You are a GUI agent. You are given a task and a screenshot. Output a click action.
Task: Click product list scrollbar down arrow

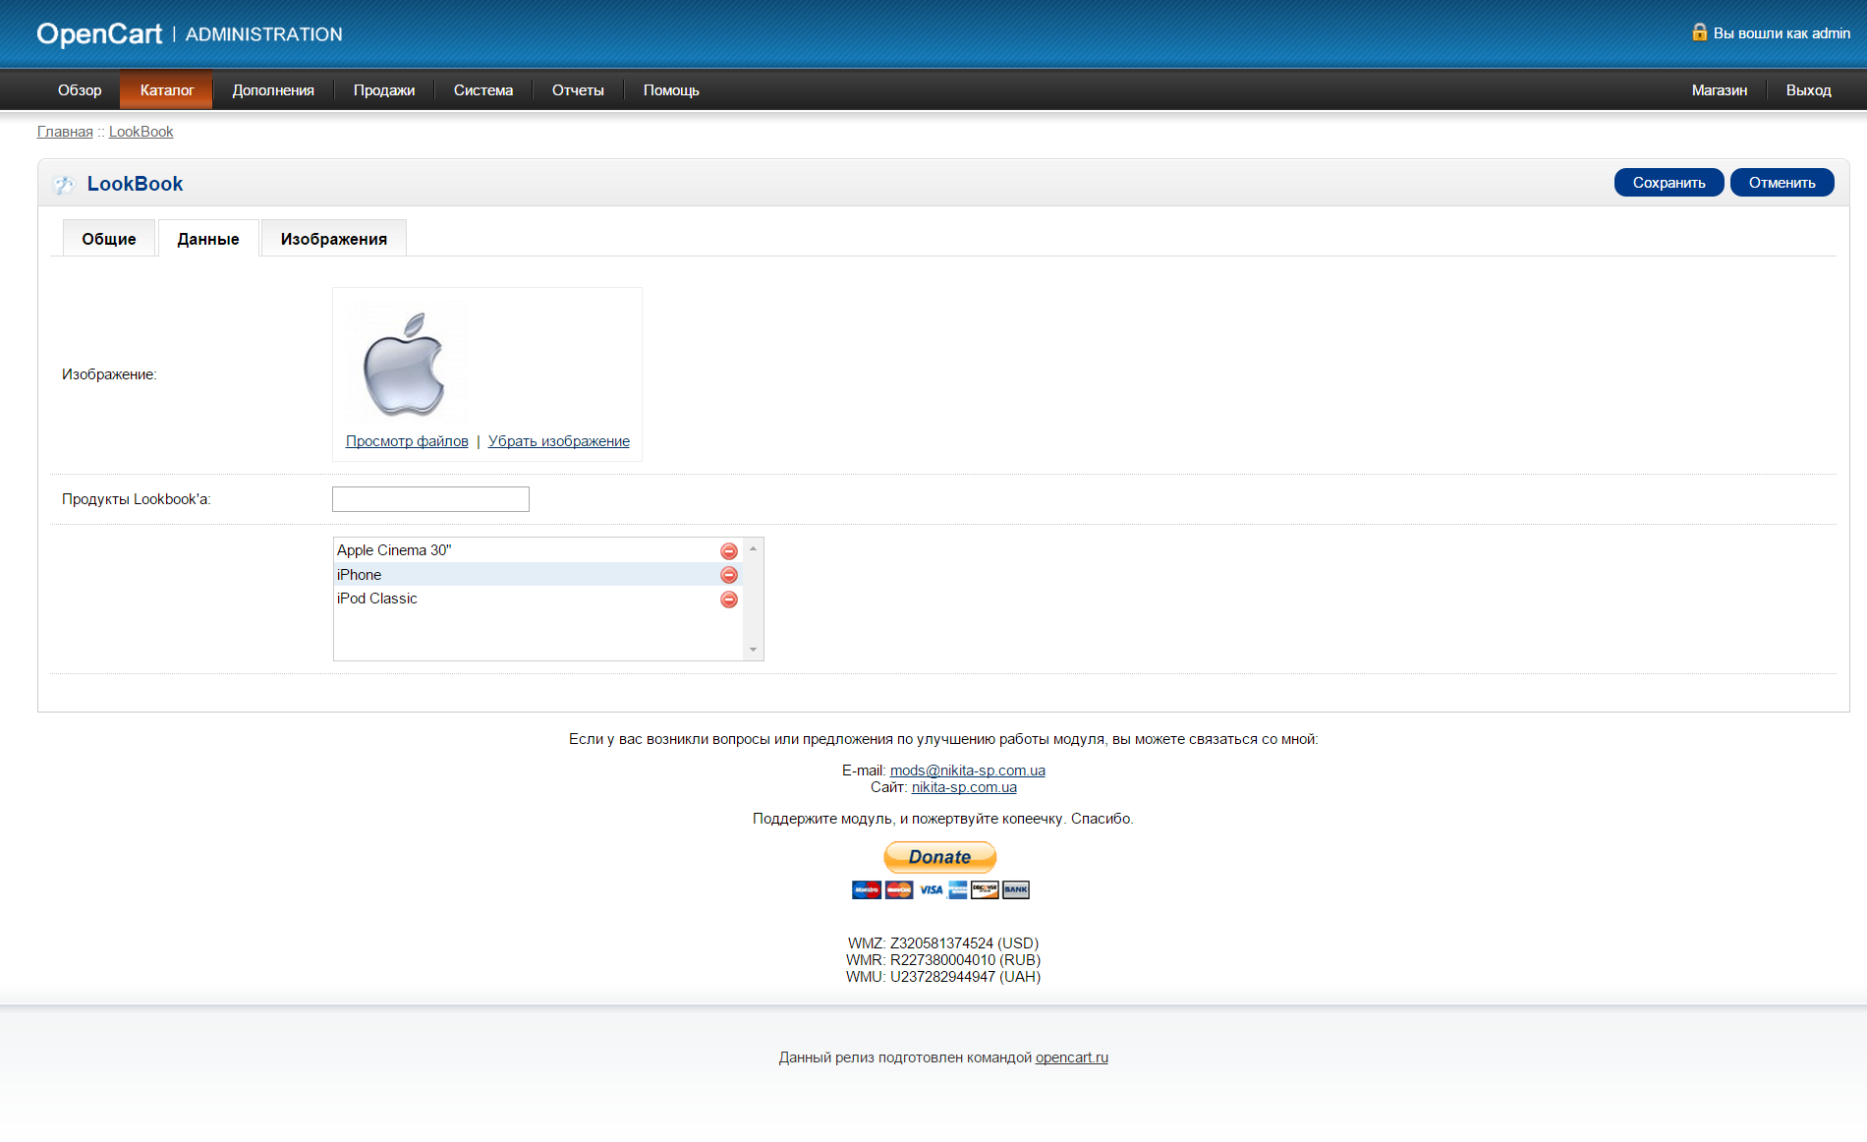click(x=754, y=650)
